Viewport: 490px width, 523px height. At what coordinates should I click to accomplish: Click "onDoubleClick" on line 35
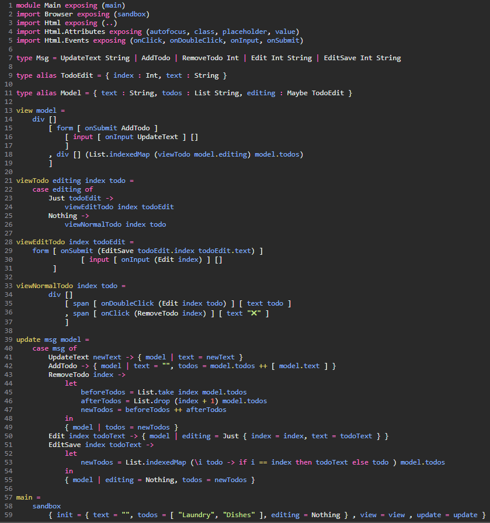coord(127,303)
